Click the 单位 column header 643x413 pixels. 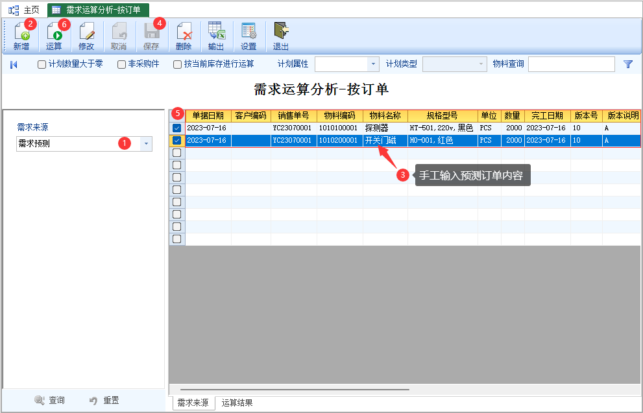pos(489,116)
